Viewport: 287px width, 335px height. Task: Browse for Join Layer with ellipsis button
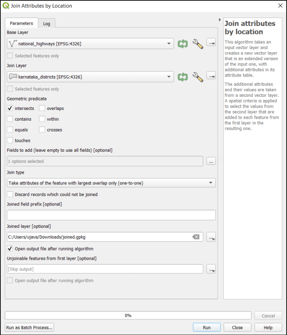(x=211, y=76)
